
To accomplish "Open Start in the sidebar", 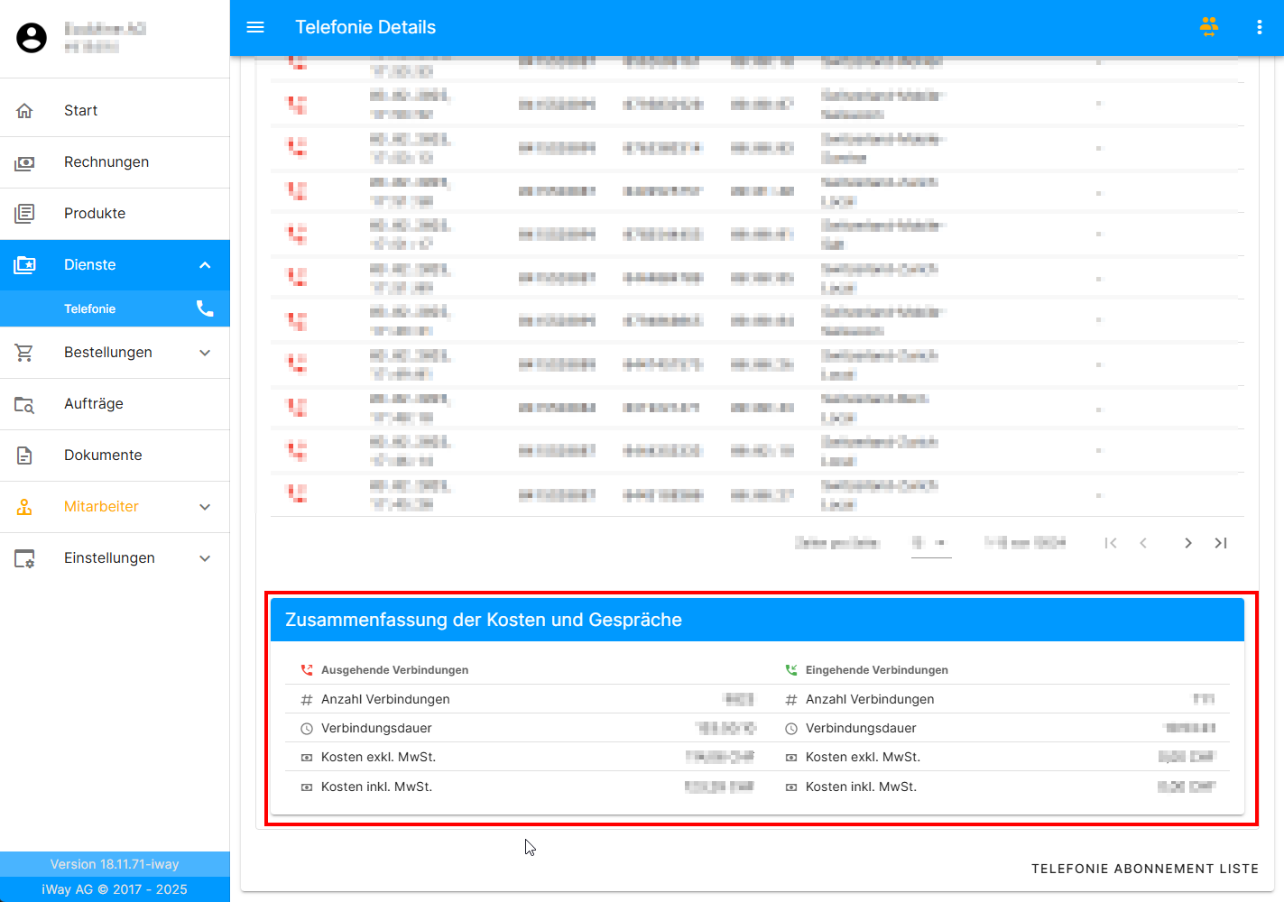I will point(115,111).
